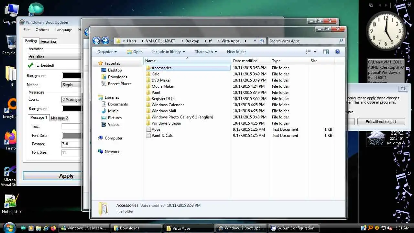Change view using the views icon
Image resolution: width=414 pixels, height=233 pixels.
(x=308, y=52)
